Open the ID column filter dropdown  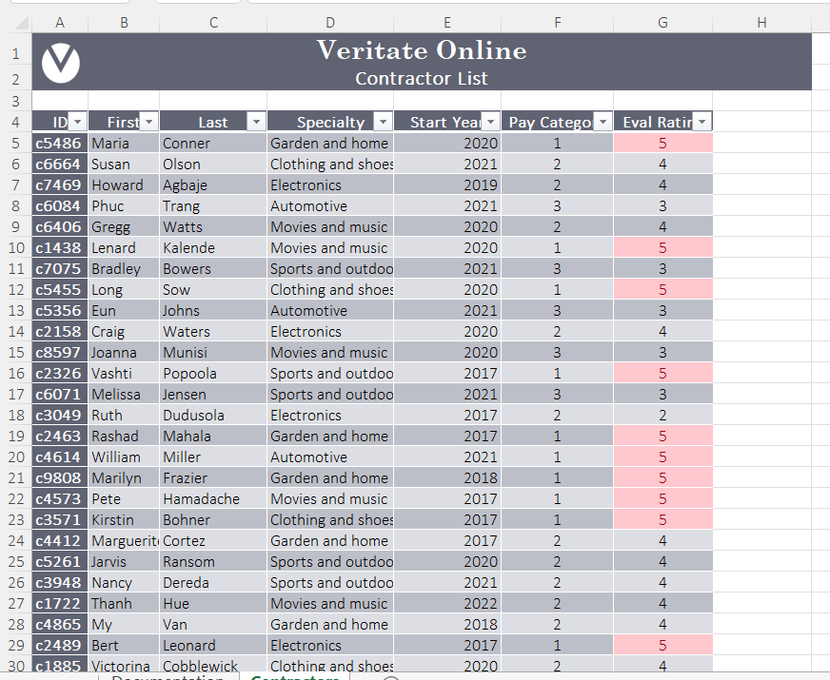tap(78, 122)
